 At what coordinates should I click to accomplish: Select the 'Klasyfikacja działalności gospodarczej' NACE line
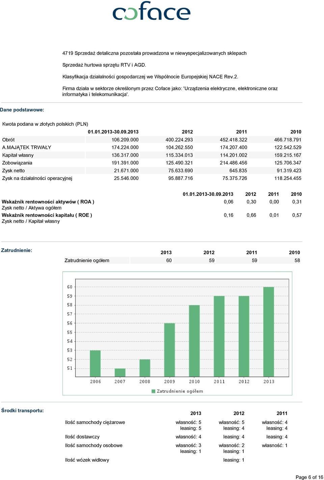(x=150, y=77)
